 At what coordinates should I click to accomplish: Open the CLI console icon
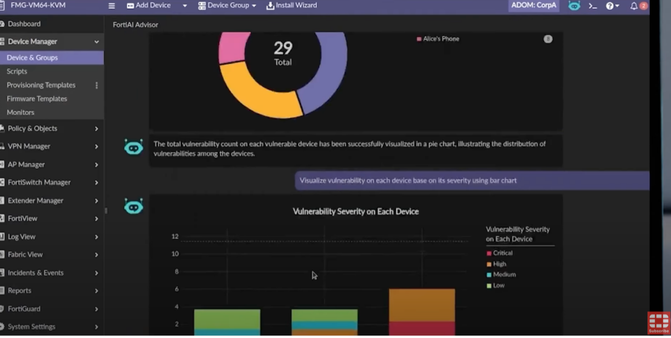[592, 6]
